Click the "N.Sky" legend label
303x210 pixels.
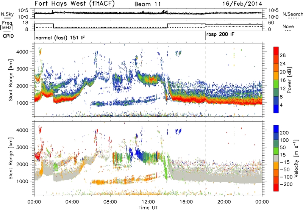[7, 14]
